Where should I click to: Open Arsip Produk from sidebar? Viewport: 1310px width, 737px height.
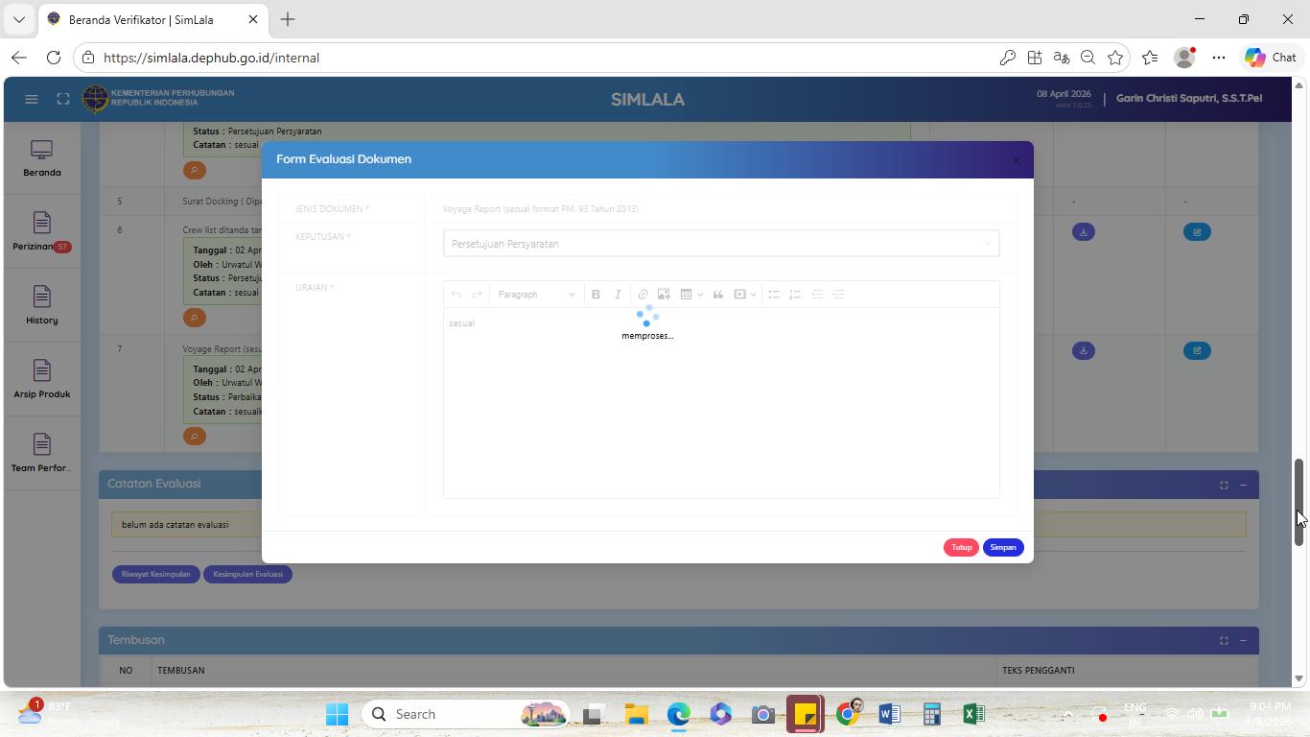coord(41,380)
